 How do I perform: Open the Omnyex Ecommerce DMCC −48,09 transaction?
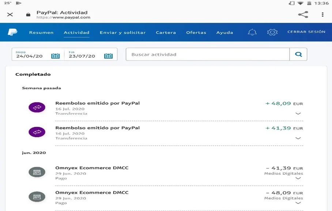179,198
